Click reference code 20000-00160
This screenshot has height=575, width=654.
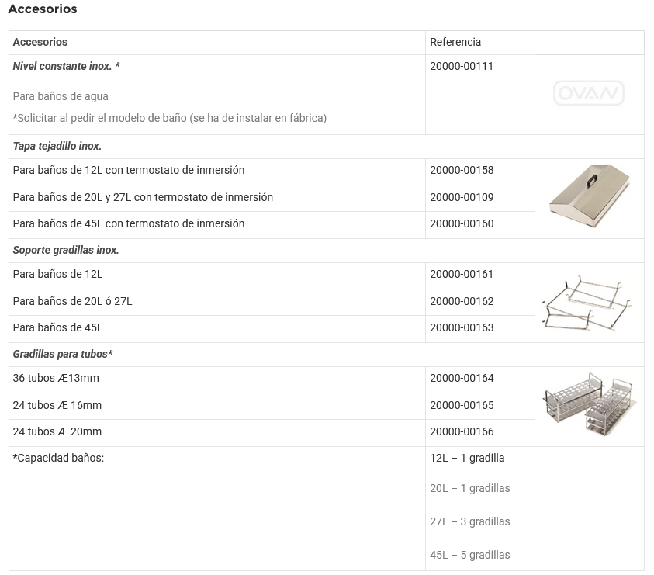click(462, 224)
